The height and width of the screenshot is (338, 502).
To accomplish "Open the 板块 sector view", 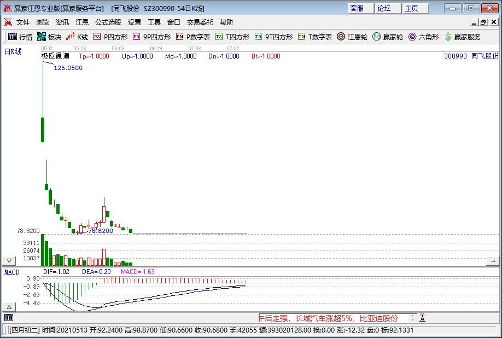I will click(49, 37).
